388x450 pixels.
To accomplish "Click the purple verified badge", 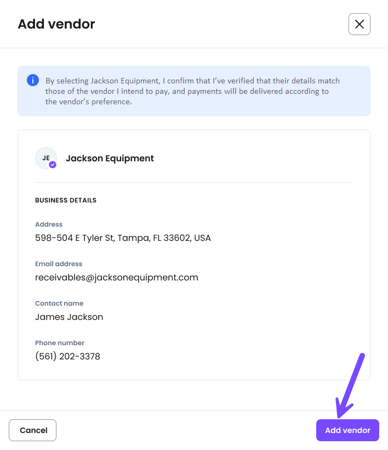I will point(53,165).
